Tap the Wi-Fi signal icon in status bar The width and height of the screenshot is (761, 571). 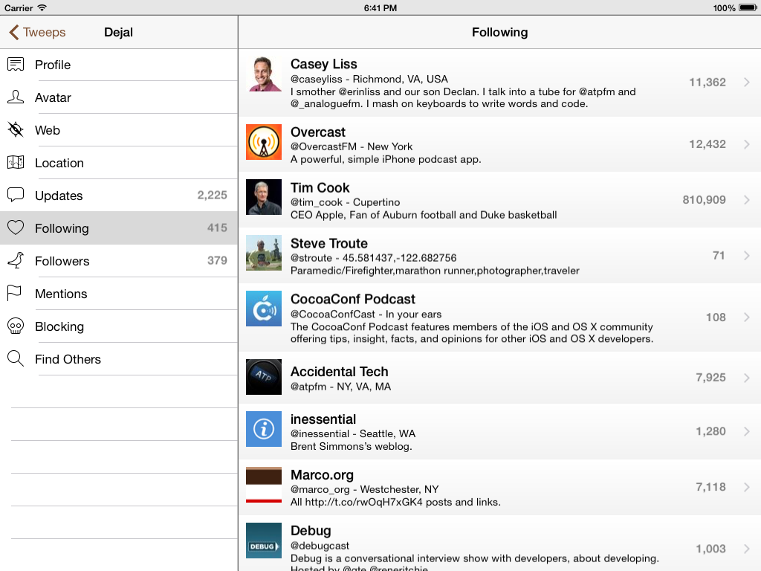pos(42,7)
